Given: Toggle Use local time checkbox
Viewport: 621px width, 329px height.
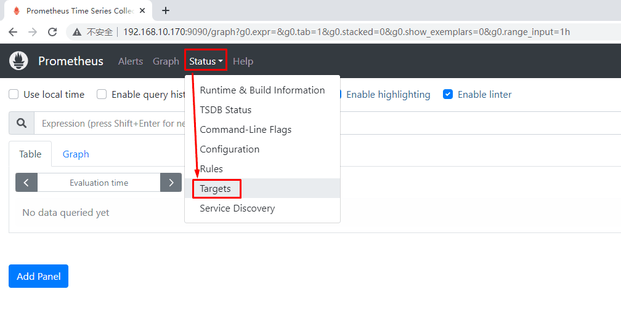Looking at the screenshot, I should pyautogui.click(x=14, y=94).
